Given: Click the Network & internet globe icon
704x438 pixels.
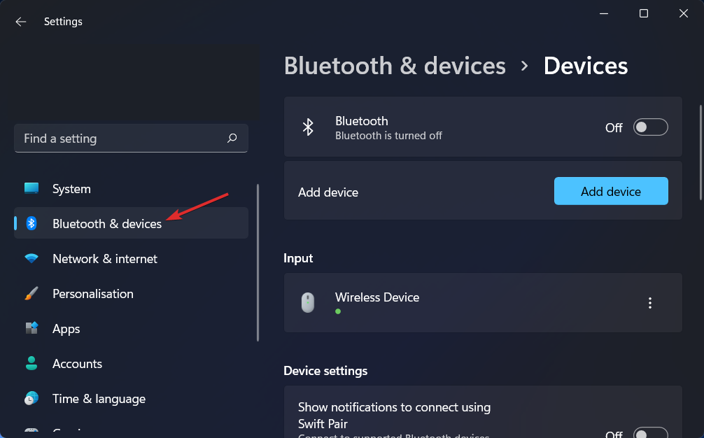Looking at the screenshot, I should pos(32,258).
